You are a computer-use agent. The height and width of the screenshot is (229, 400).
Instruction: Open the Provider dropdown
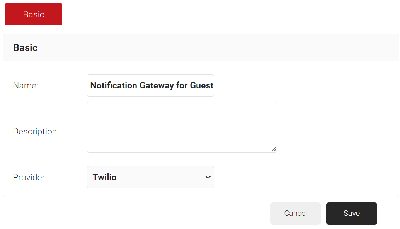pyautogui.click(x=150, y=177)
